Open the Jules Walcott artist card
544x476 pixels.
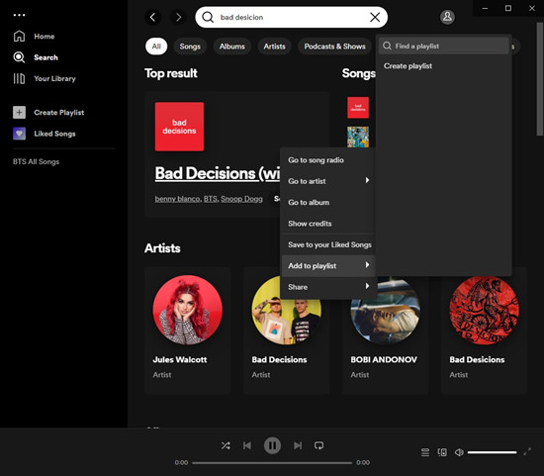[188, 331]
